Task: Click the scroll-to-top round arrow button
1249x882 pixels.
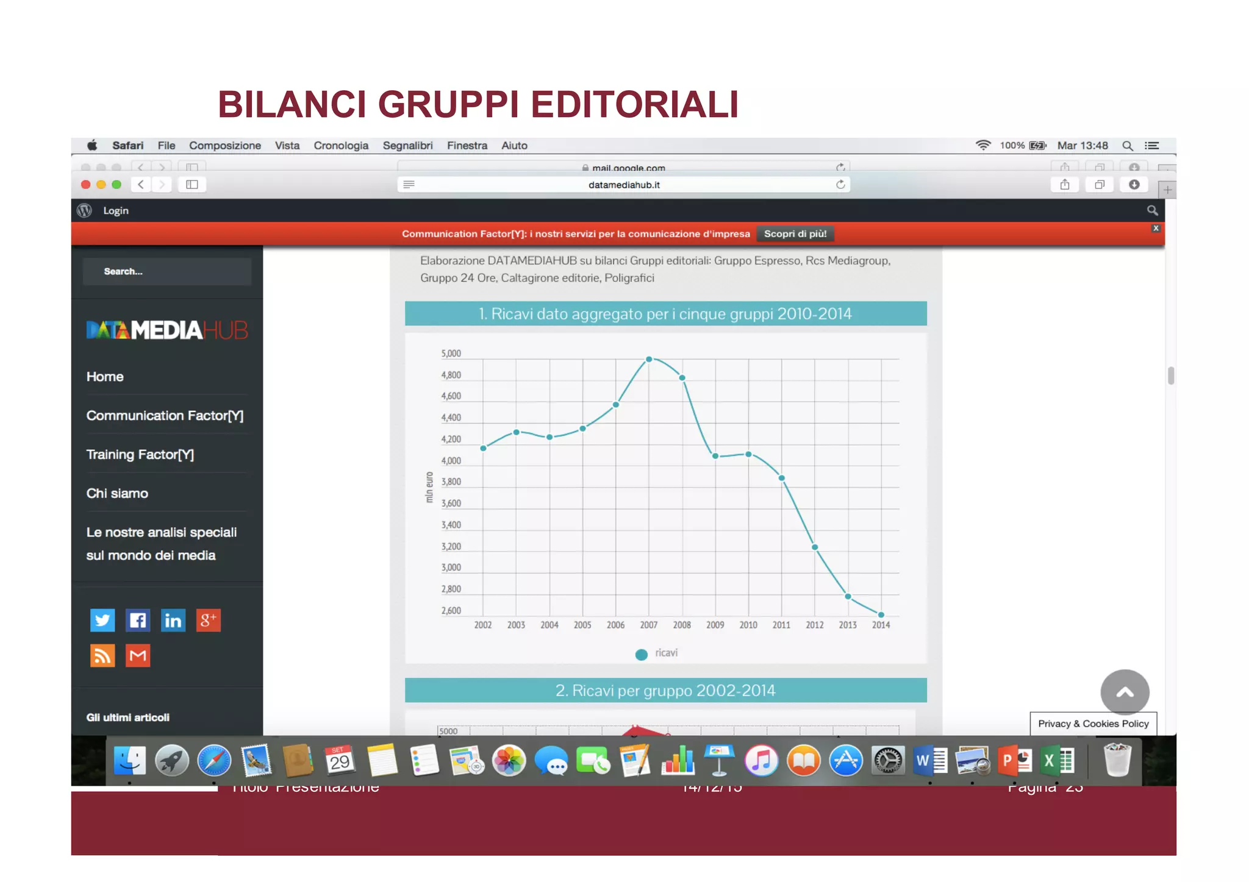Action: [1125, 692]
